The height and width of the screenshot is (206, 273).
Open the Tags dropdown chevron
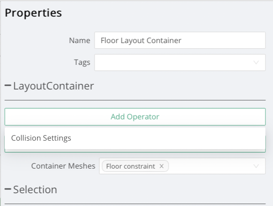point(256,63)
